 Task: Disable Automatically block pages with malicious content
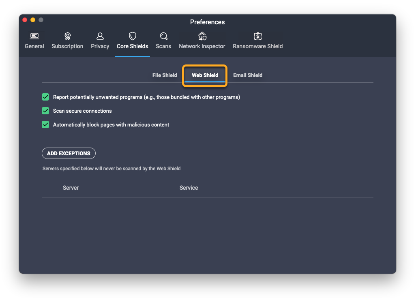tap(45, 124)
